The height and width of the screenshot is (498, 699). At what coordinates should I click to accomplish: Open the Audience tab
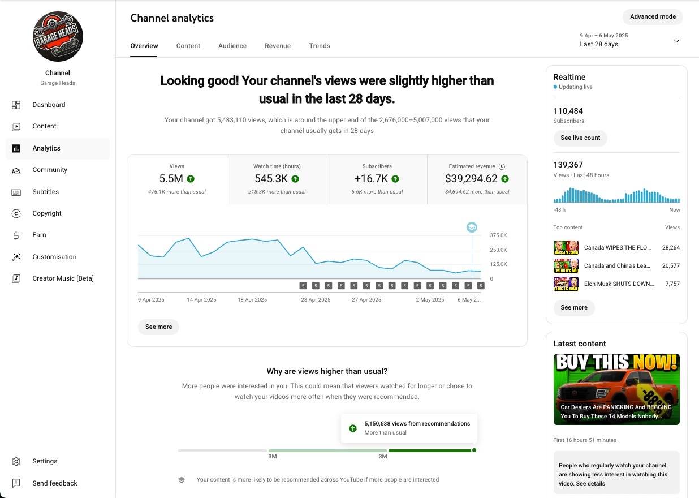pos(232,46)
